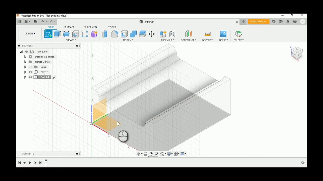Toggle visibility eye of Unsaved root component
This screenshot has width=323, height=181.
(x=26, y=52)
